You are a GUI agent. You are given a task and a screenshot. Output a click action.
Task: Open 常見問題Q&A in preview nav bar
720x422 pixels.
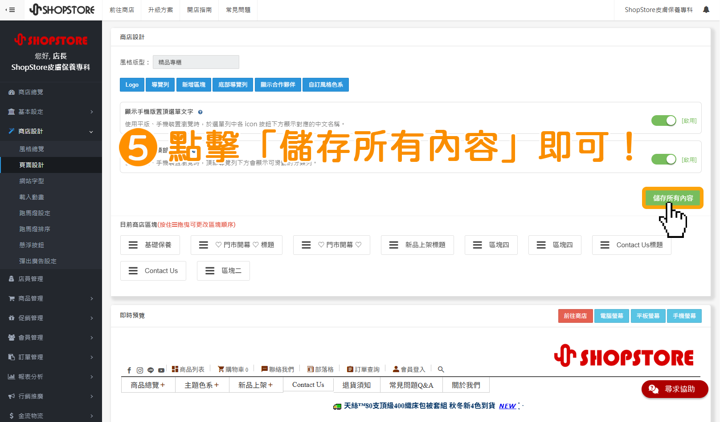click(x=411, y=385)
